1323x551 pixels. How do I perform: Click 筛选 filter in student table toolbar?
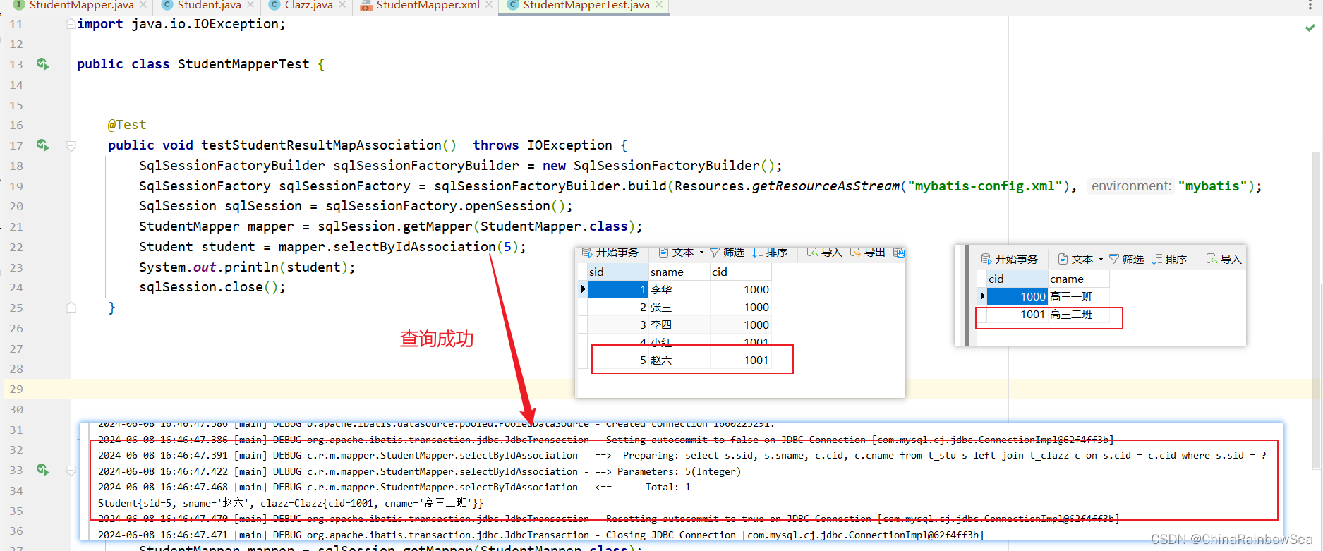727,252
